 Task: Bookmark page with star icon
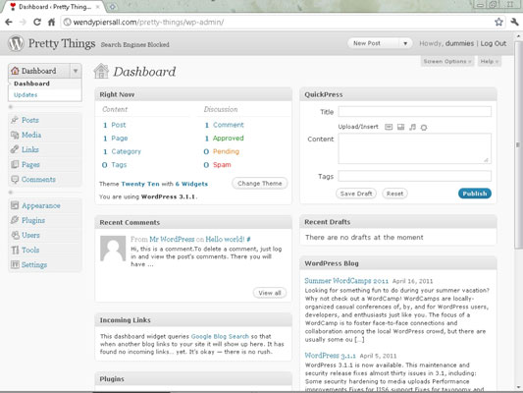[498, 22]
